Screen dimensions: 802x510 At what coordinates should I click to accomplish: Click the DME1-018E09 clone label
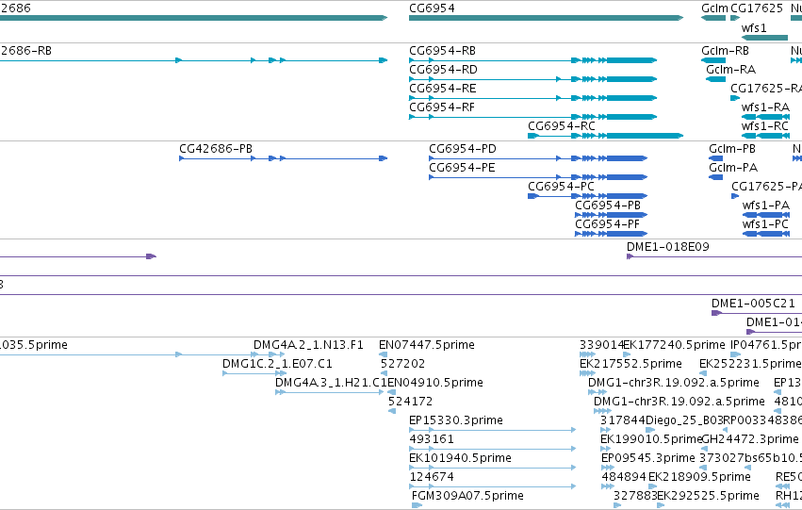pyautogui.click(x=667, y=247)
